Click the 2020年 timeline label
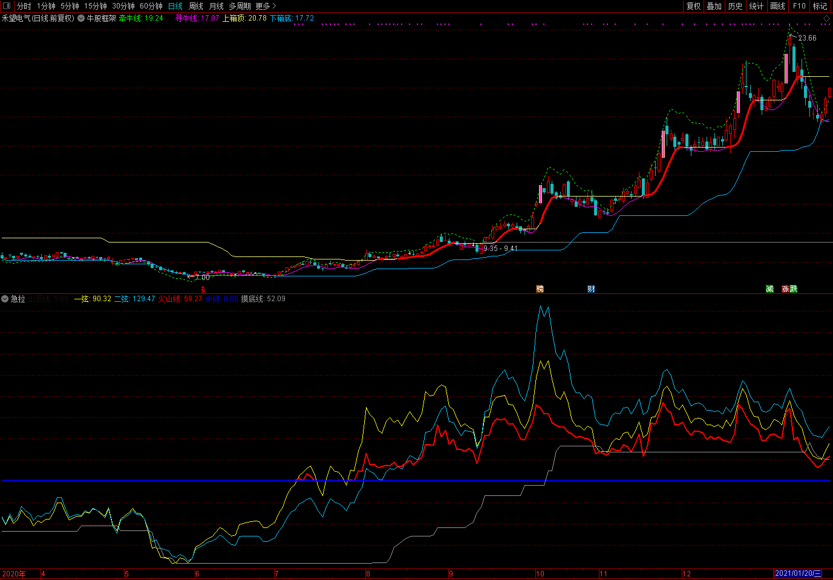This screenshot has width=833, height=580. pyautogui.click(x=14, y=574)
